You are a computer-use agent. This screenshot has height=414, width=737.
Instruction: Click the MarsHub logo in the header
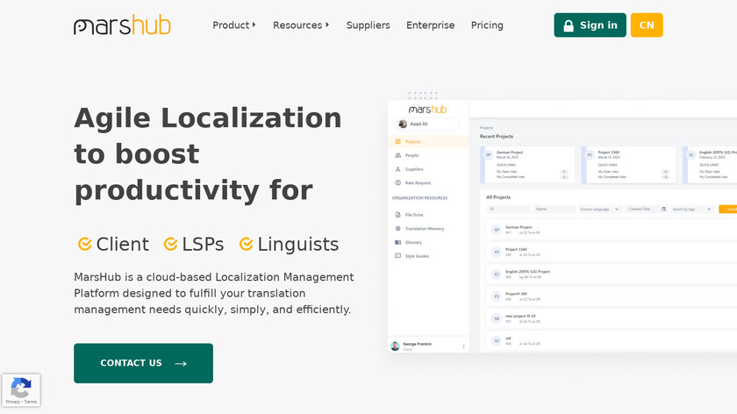122,25
